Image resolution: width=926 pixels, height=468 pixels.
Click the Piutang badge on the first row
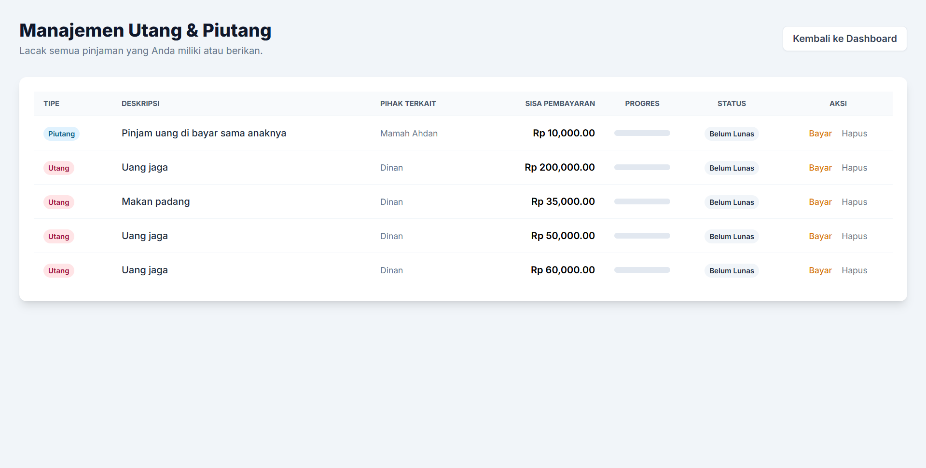(x=61, y=134)
